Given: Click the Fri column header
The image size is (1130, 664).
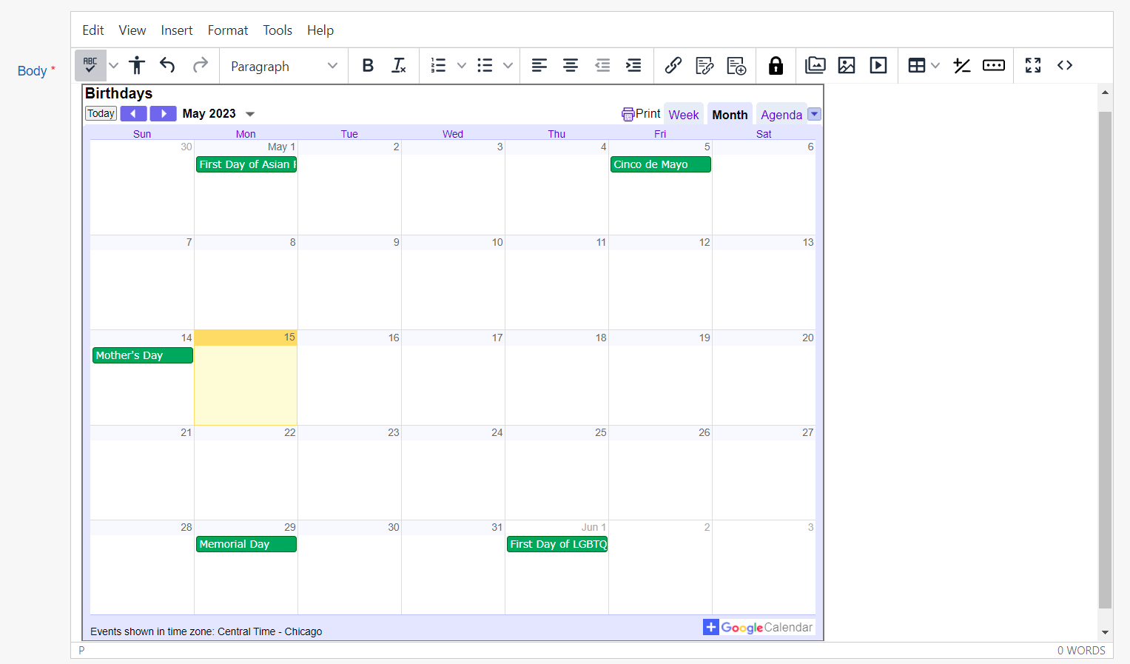Looking at the screenshot, I should click(x=660, y=134).
